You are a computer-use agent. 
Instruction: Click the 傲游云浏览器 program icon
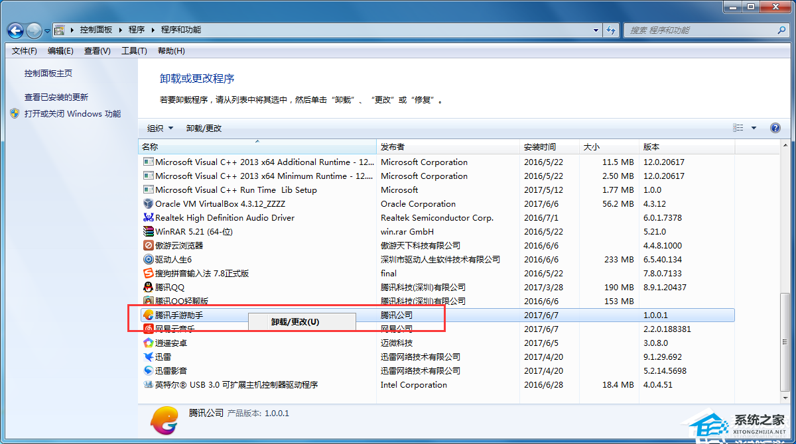(149, 246)
